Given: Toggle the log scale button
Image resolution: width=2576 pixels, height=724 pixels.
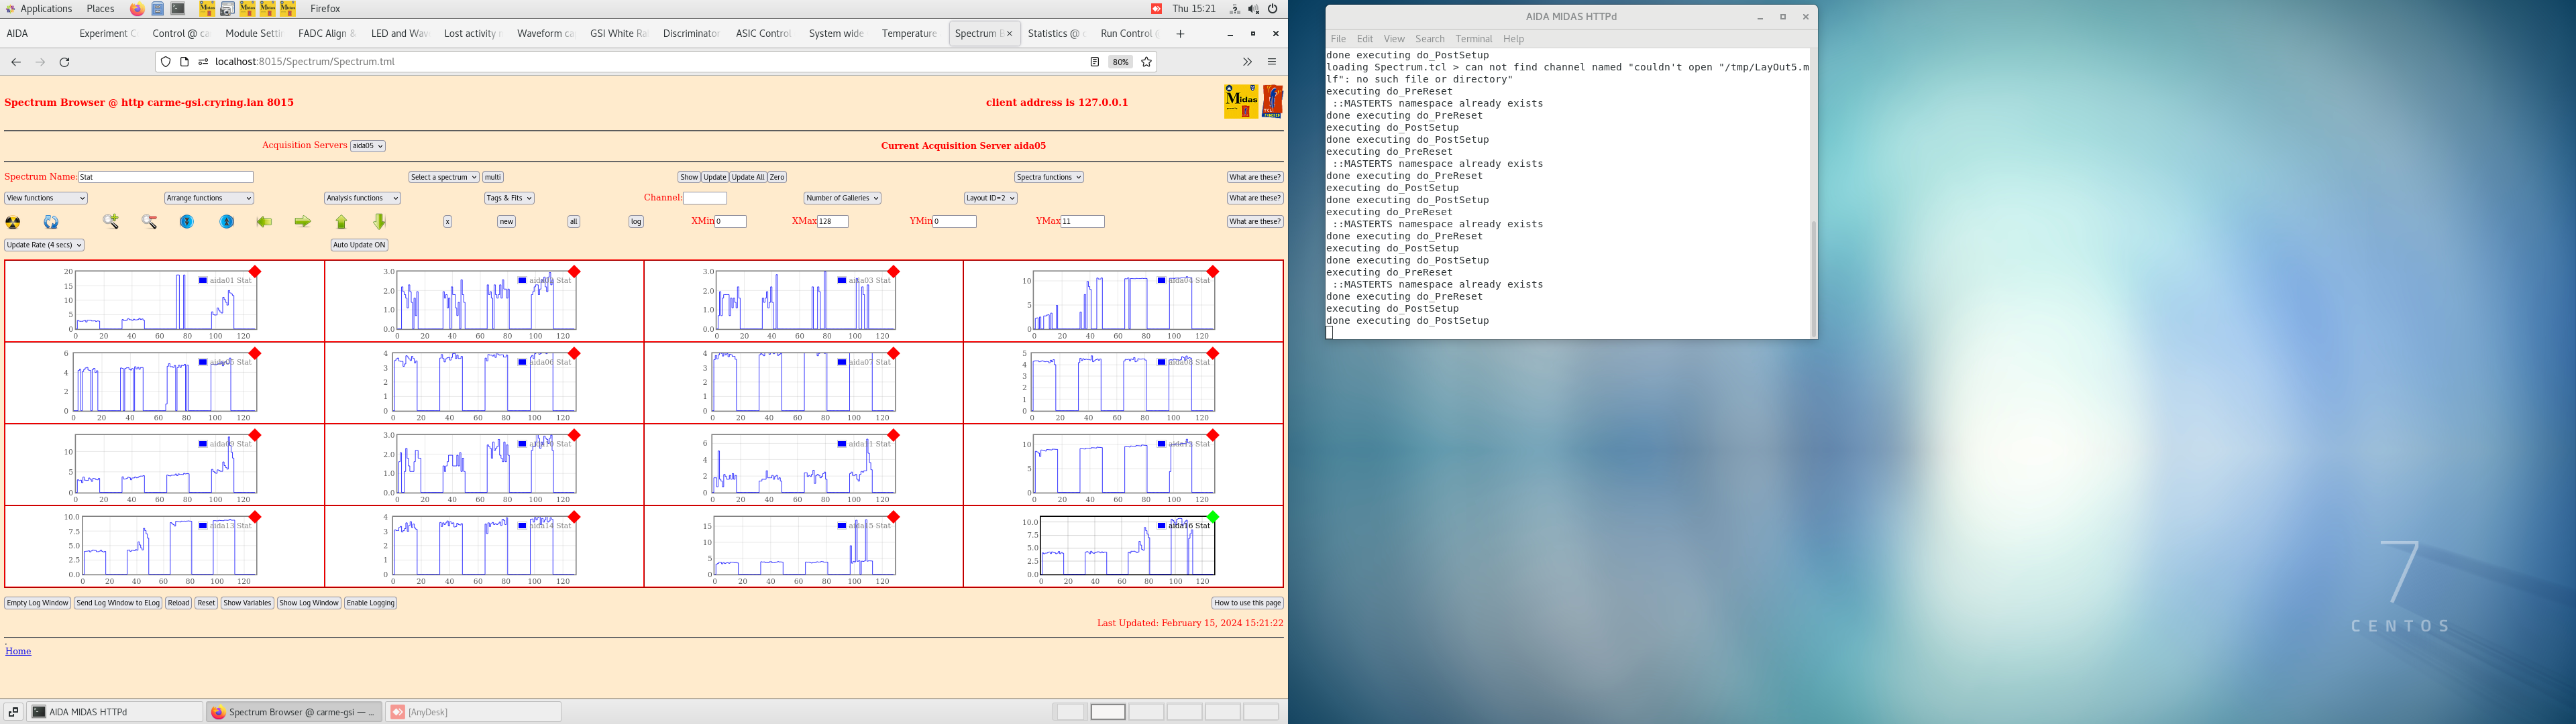Looking at the screenshot, I should point(636,222).
